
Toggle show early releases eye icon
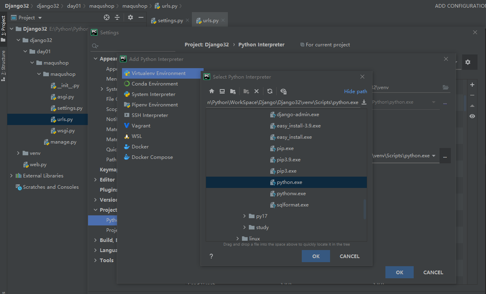click(x=472, y=116)
